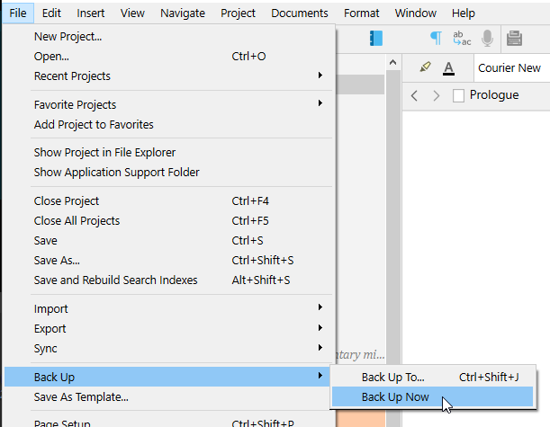Open the Courier New font dropdown
Image resolution: width=550 pixels, height=427 pixels.
coord(510,67)
